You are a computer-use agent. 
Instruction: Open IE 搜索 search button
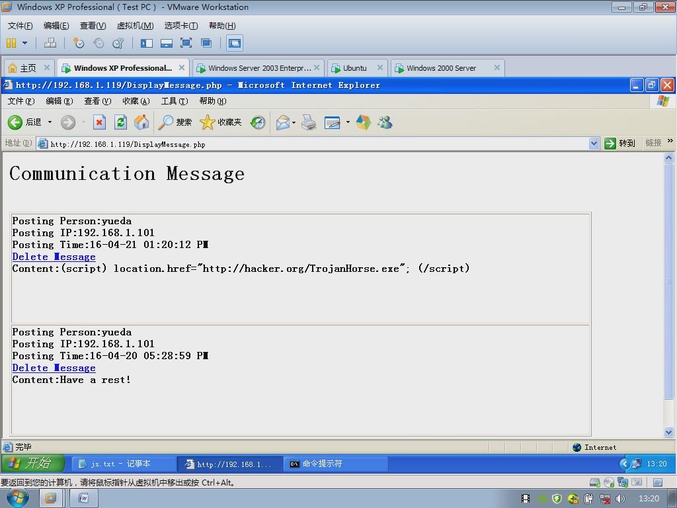175,122
